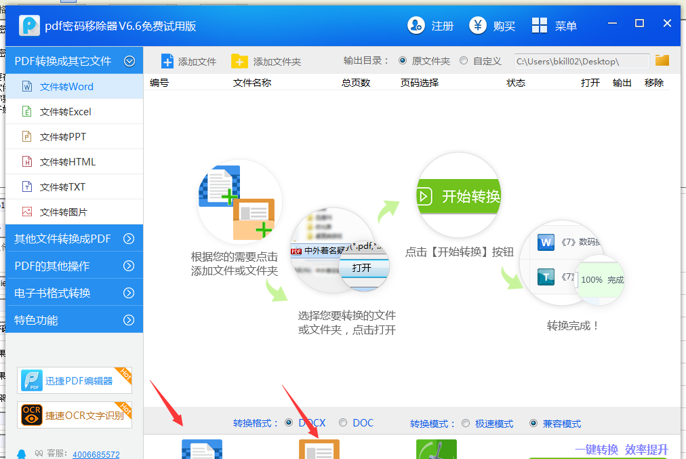Open 文件转PPT option
Image resolution: width=686 pixels, height=459 pixels.
pos(75,136)
